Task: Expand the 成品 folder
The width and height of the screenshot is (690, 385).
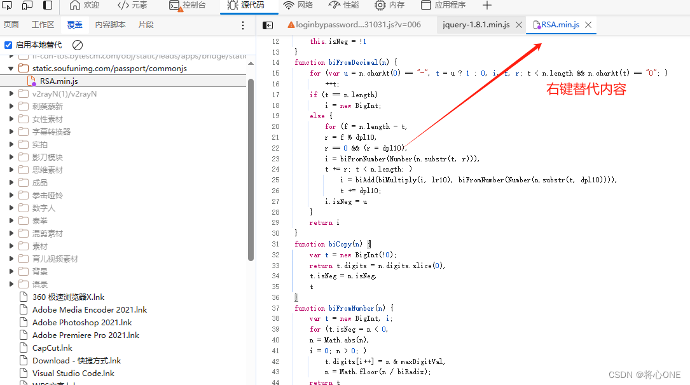Action: click(x=11, y=182)
